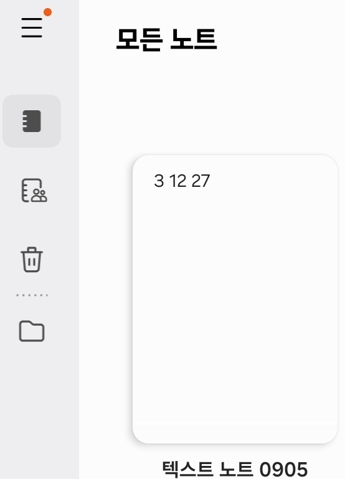Click the note title 텍스트 노트 0905
Screen dimensions: 345x479
[x=235, y=469]
